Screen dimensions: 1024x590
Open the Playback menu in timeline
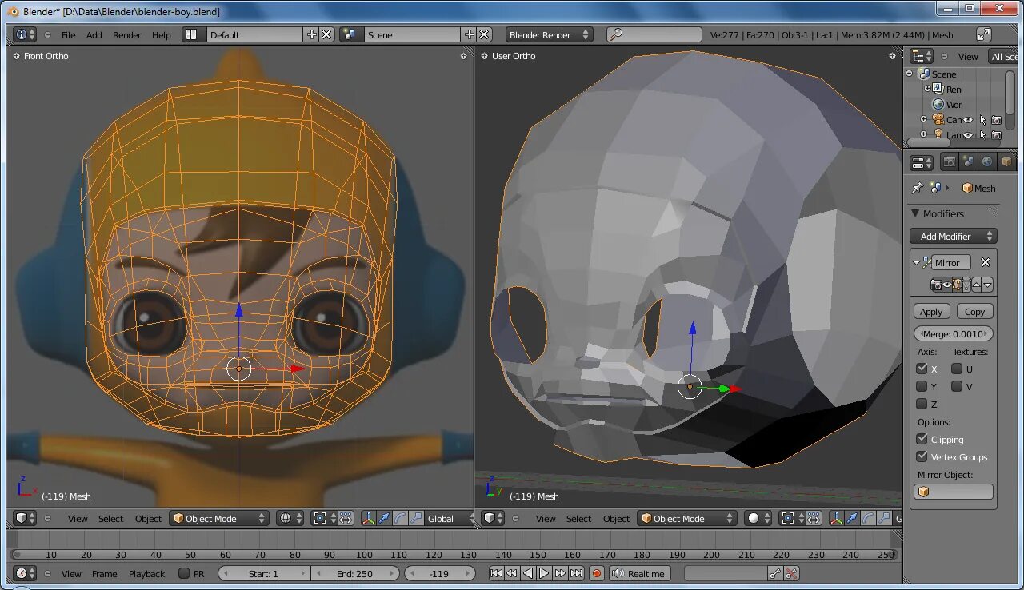point(146,573)
